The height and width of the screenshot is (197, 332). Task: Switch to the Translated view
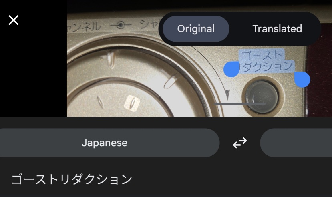coord(277,29)
